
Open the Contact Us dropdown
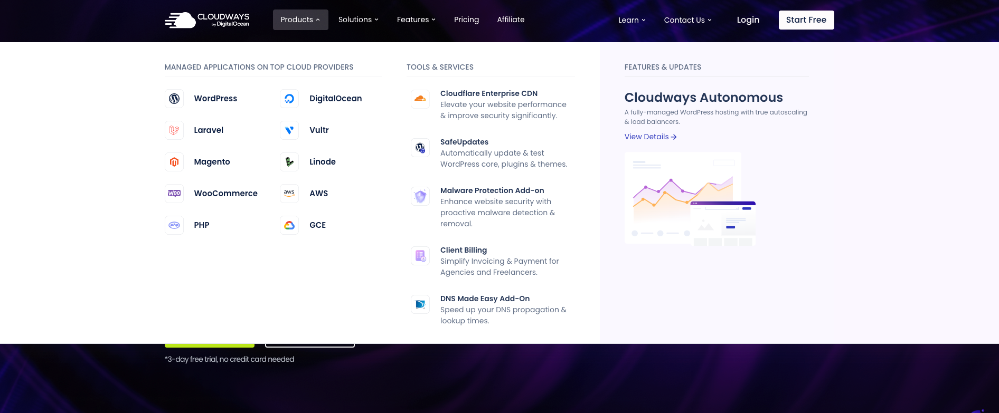pos(688,20)
